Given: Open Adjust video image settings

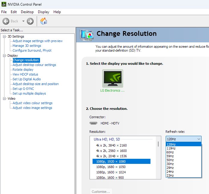Looking at the screenshot, I should click(x=32, y=108).
